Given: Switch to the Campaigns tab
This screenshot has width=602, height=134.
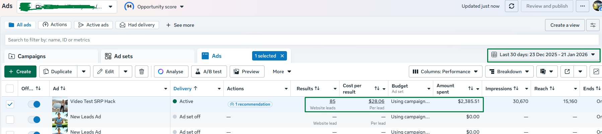Looking at the screenshot, I should (x=51, y=56).
